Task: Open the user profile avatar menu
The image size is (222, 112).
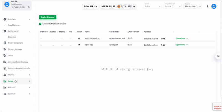Action: click(214, 6)
